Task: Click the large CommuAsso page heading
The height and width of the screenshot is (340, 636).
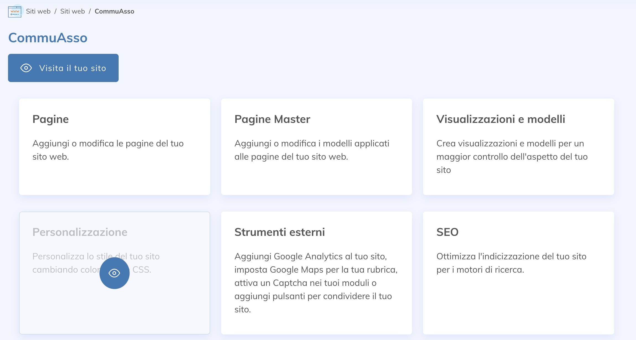Action: 48,38
